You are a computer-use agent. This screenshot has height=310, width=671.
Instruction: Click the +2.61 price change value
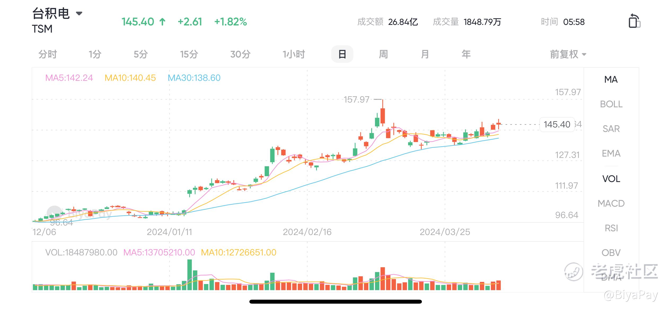pos(190,22)
